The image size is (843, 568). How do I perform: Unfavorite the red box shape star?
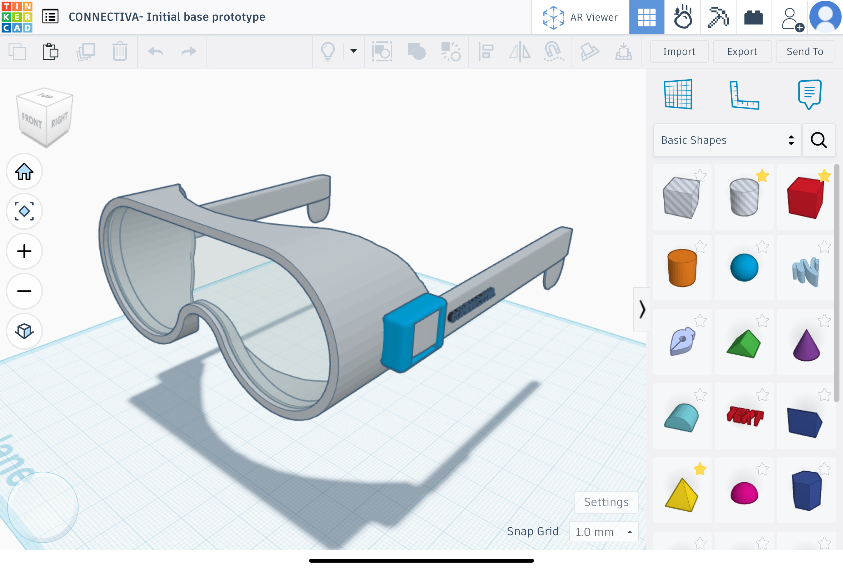click(x=824, y=176)
